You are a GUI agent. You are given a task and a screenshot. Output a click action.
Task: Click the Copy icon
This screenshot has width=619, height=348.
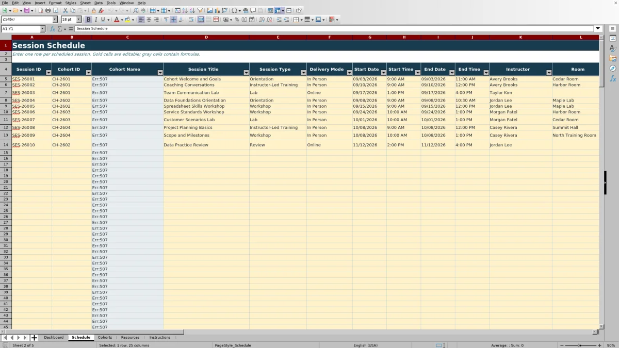[x=73, y=10]
